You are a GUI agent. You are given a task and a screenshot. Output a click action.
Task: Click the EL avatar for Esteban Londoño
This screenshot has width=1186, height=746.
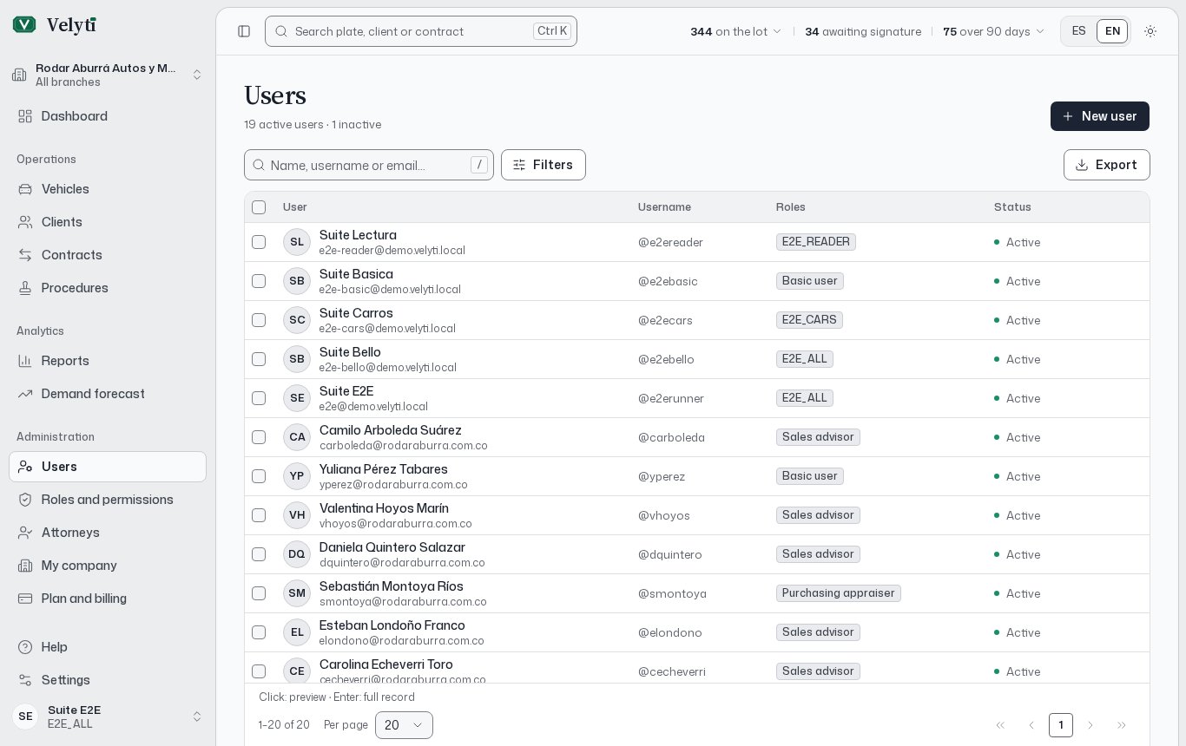click(297, 632)
